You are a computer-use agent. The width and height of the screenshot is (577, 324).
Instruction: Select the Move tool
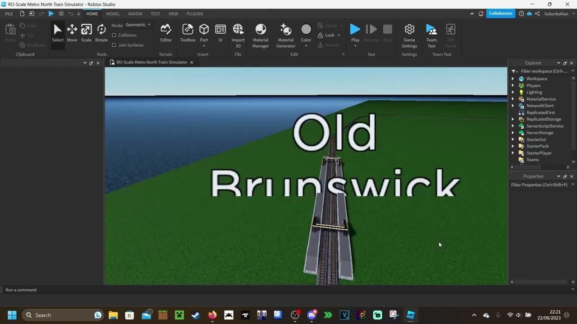pyautogui.click(x=72, y=34)
